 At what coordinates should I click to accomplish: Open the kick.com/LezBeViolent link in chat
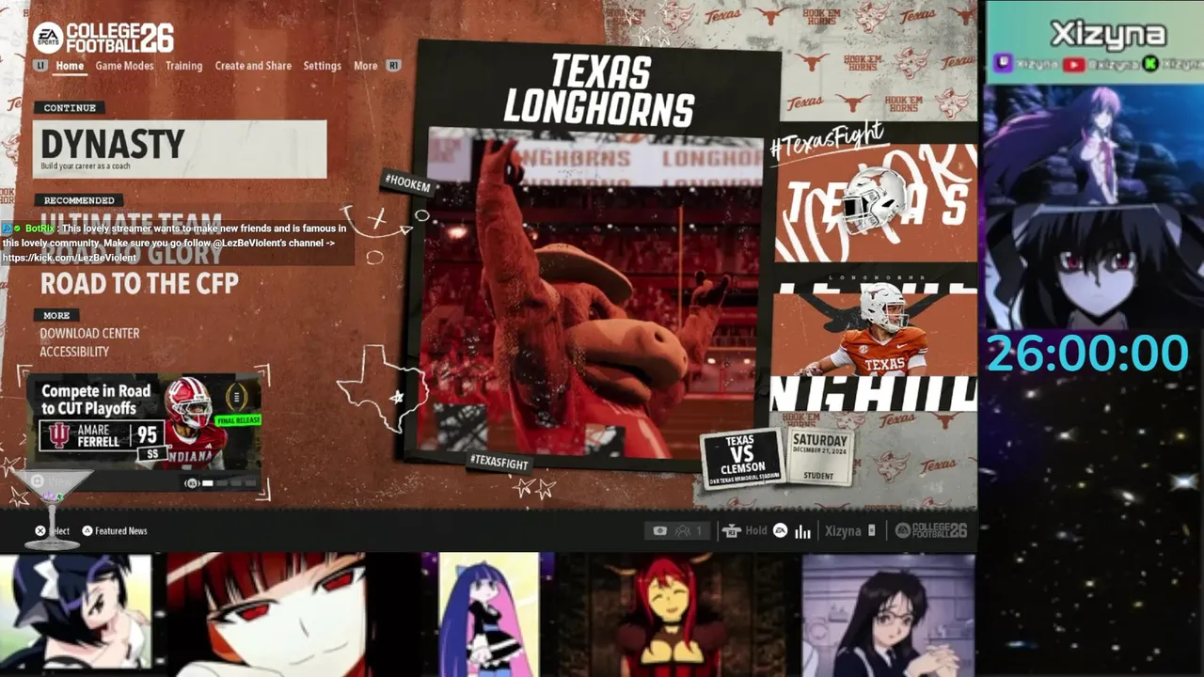(x=70, y=258)
